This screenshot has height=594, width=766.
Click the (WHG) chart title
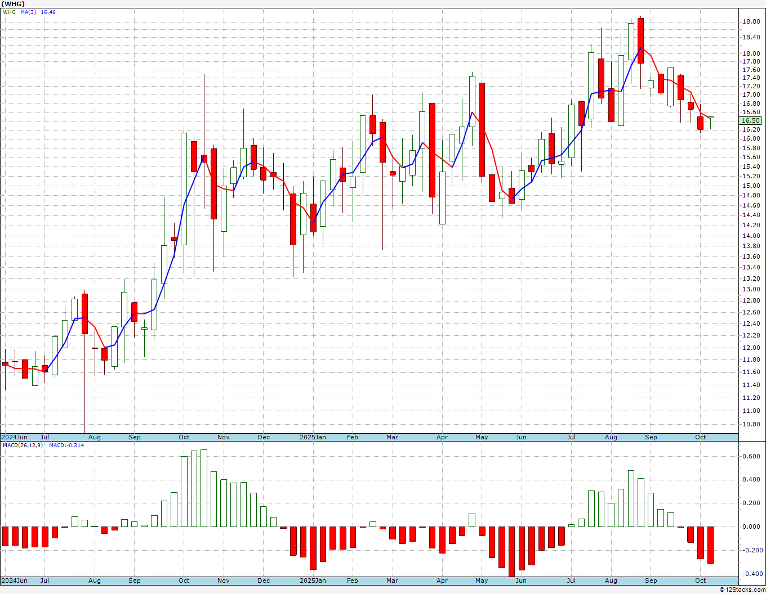14,4
